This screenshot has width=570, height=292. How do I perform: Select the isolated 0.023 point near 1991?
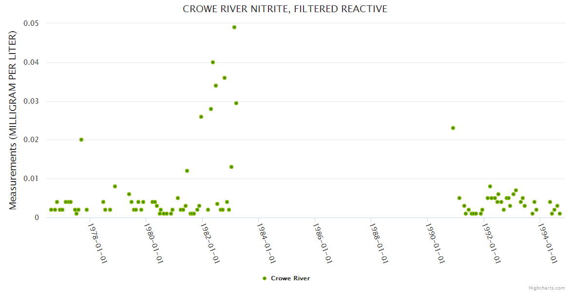tap(453, 128)
